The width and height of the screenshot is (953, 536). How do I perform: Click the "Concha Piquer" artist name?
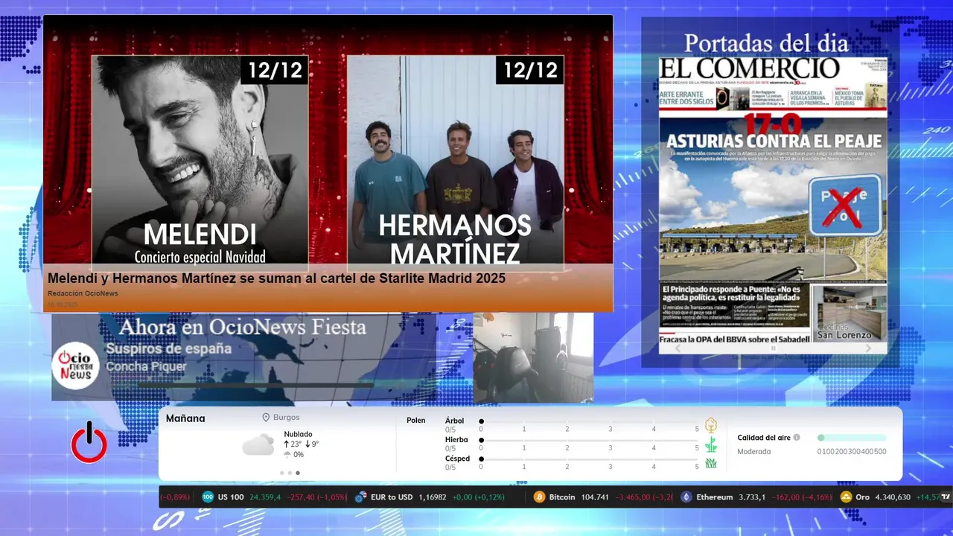(x=146, y=366)
